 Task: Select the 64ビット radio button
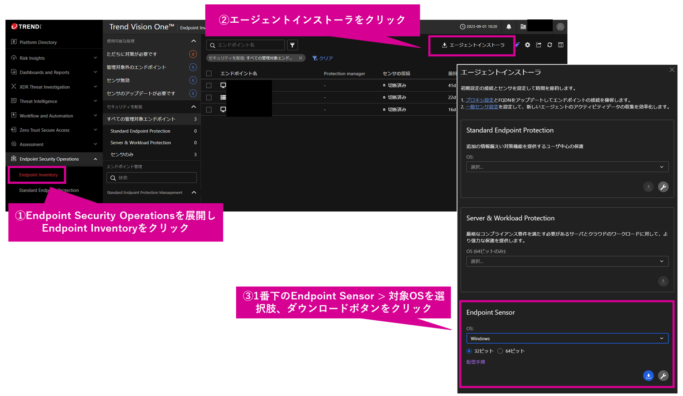coord(500,351)
